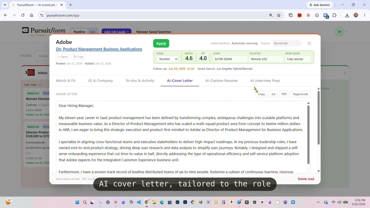Screen dimensions: 370x208
Task: Click the Delete lead link
Action: [x=306, y=179]
